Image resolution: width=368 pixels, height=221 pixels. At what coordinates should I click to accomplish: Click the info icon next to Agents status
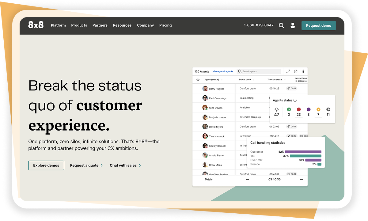pyautogui.click(x=295, y=100)
